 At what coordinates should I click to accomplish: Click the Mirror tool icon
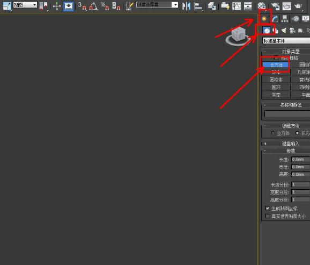(x=187, y=6)
